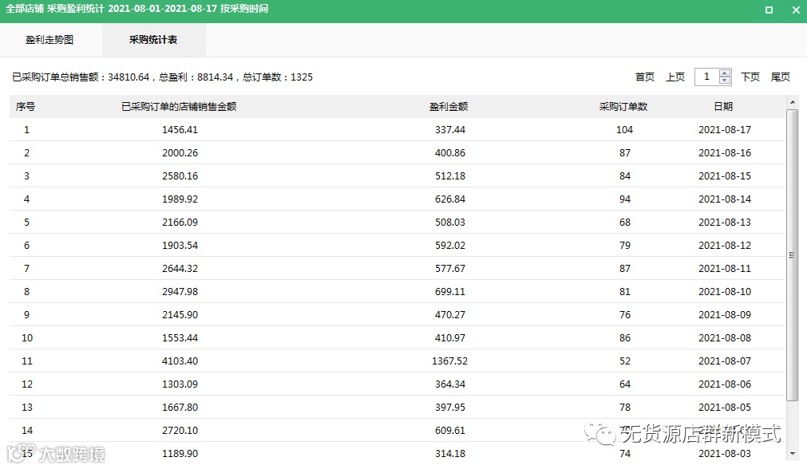This screenshot has width=807, height=469.
Task: Increase page number with up spinner arrow
Action: [x=725, y=73]
